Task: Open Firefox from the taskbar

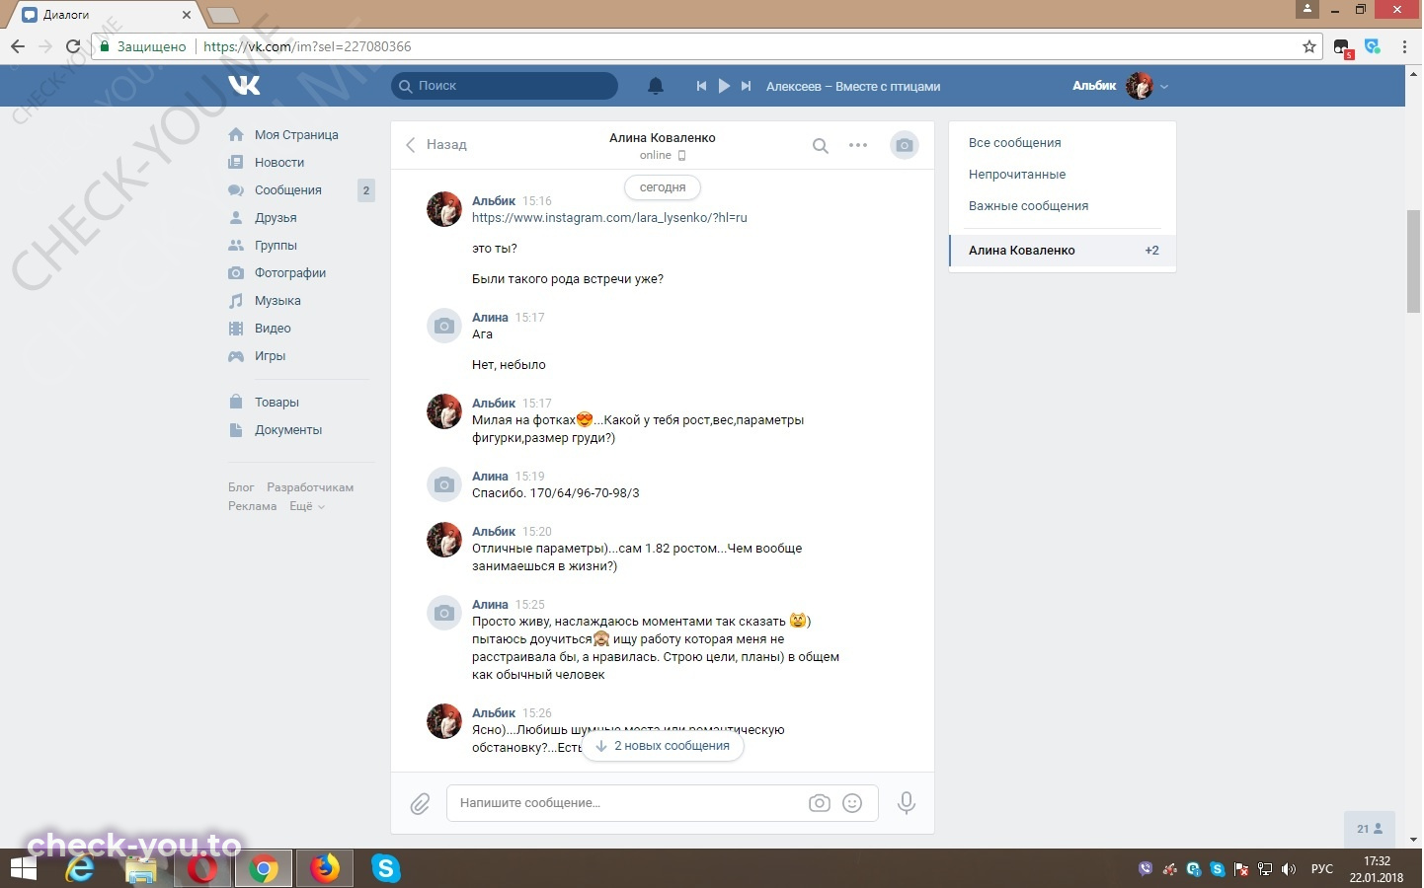Action: [324, 869]
